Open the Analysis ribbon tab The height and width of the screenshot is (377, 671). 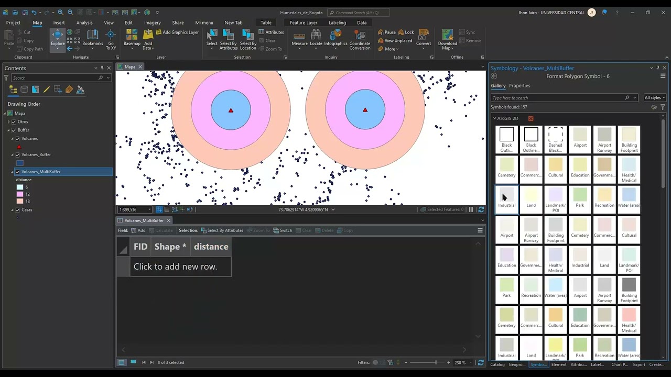click(84, 23)
